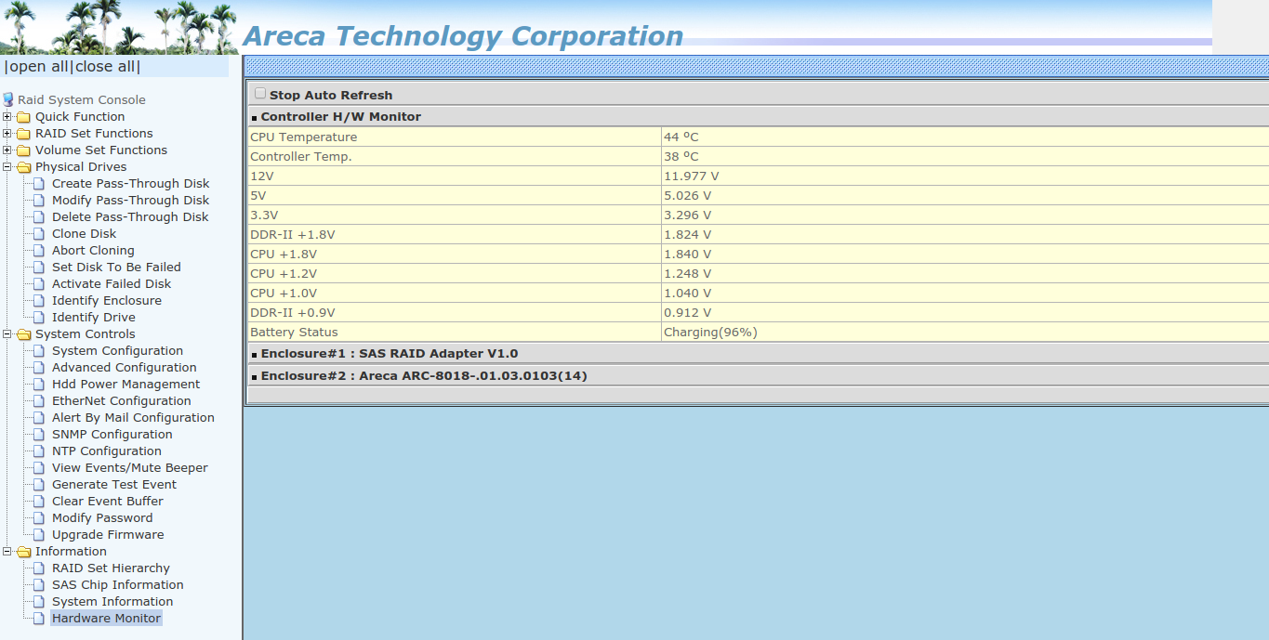Open View Events/Mute Beeper page

point(130,468)
